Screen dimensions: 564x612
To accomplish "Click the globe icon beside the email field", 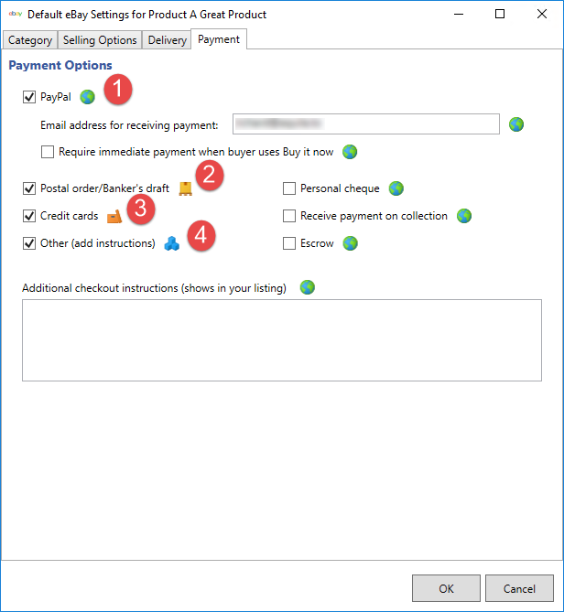I will [516, 124].
